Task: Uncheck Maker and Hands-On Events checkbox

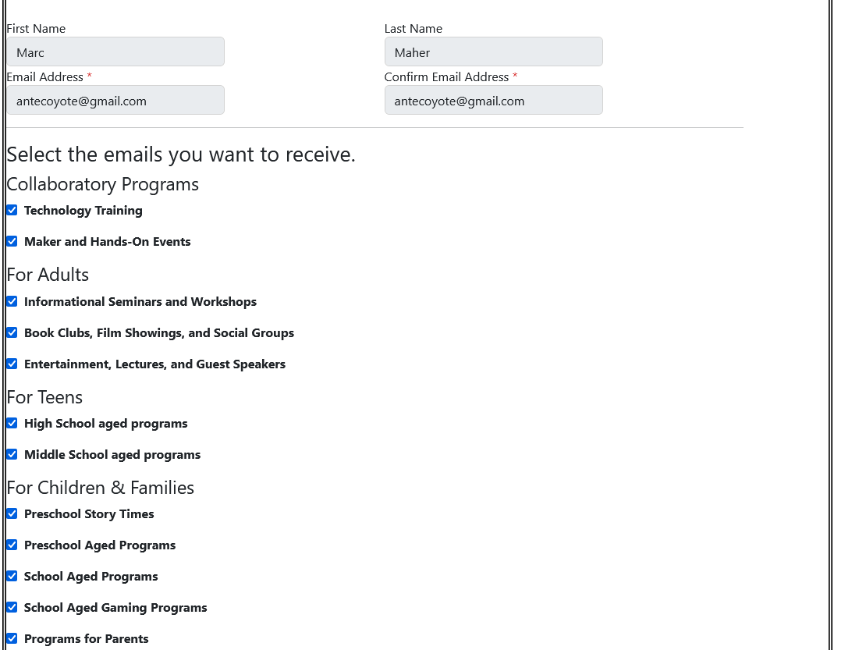Action: [12, 241]
